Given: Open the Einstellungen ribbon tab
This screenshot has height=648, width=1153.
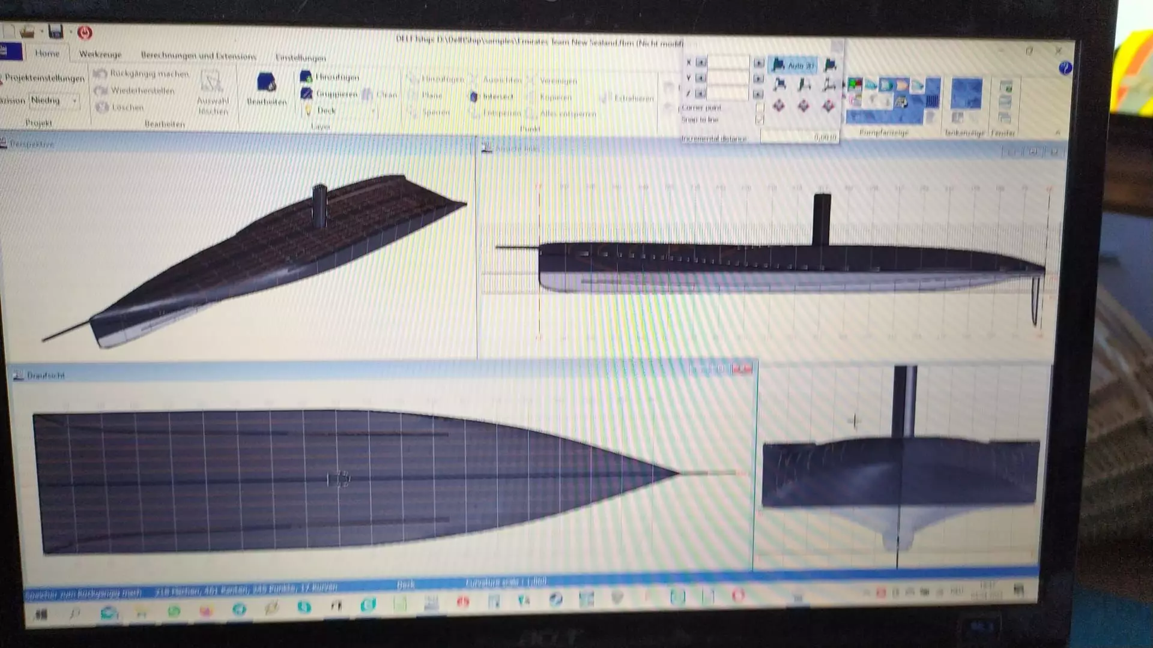Looking at the screenshot, I should 301,58.
